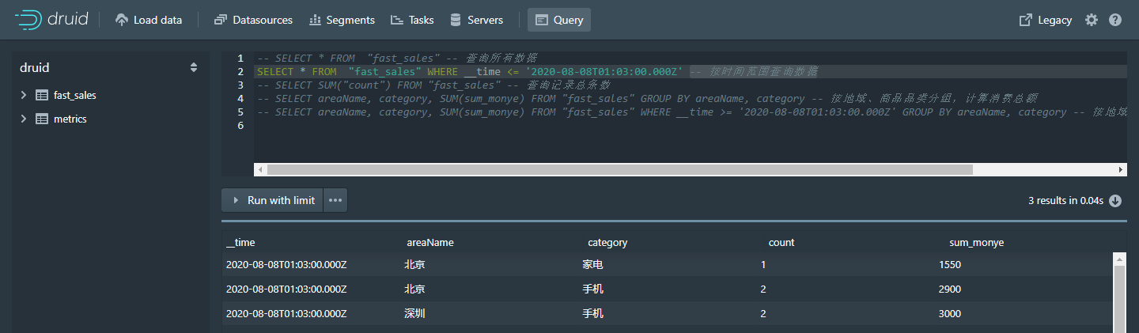Expand the fast_sales table tree
Viewport: 1139px width, 333px height.
(x=24, y=95)
